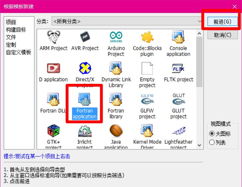Screen dimensions: 242x187
Task: Enable the 大图标 view mode
Action: pyautogui.click(x=212, y=133)
